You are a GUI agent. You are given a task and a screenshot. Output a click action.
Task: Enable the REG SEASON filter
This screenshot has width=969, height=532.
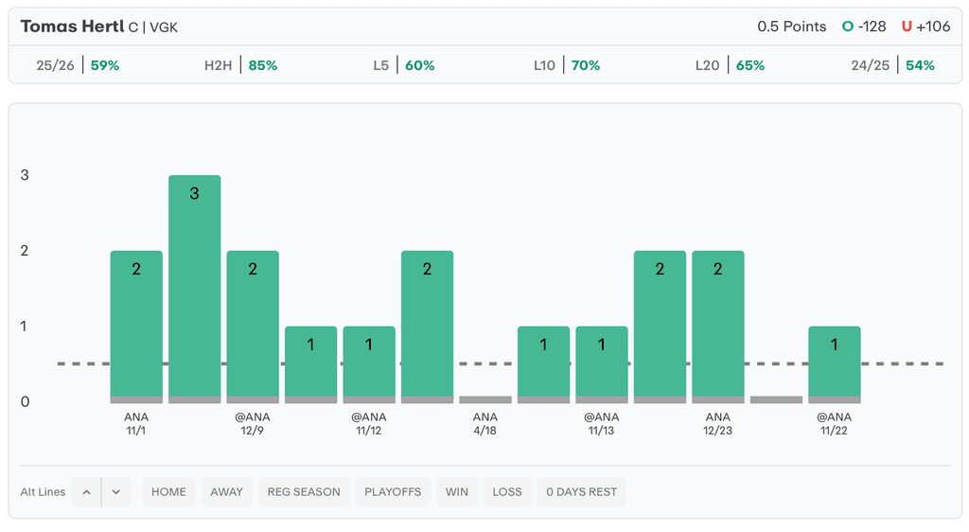click(x=304, y=492)
